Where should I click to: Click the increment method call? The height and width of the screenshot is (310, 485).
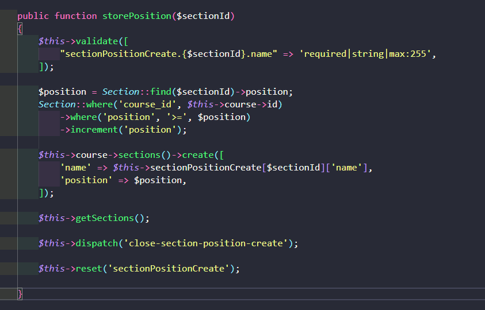(x=94, y=130)
